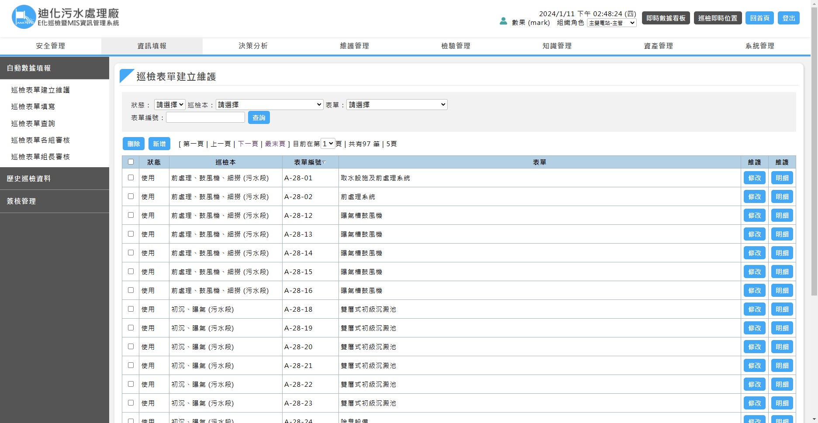The image size is (818, 423).
Task: Open 巡檢表單建立維護 sidebar link
Action: tap(41, 90)
